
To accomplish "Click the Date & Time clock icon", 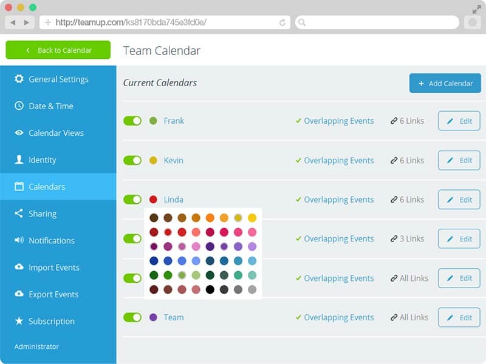I will pos(19,106).
